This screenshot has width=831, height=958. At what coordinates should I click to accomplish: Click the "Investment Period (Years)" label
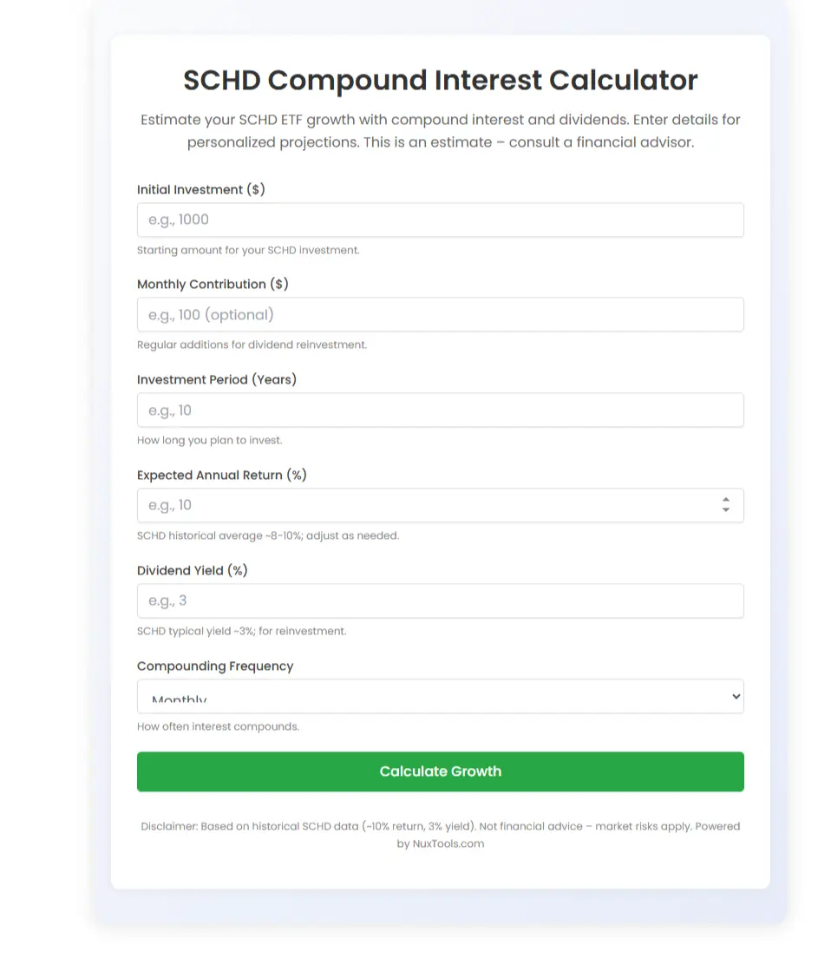[x=217, y=379]
